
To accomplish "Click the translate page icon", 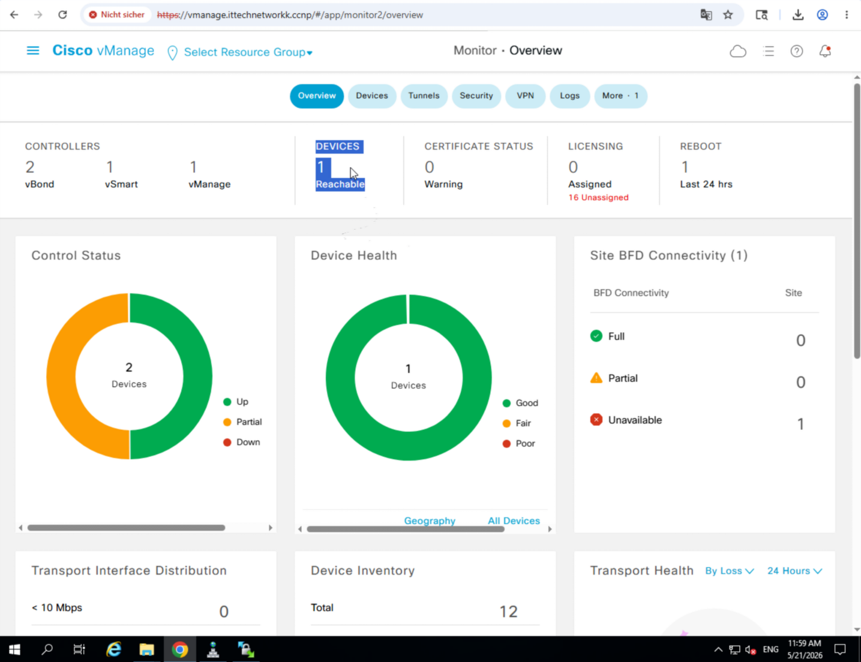I will (706, 15).
